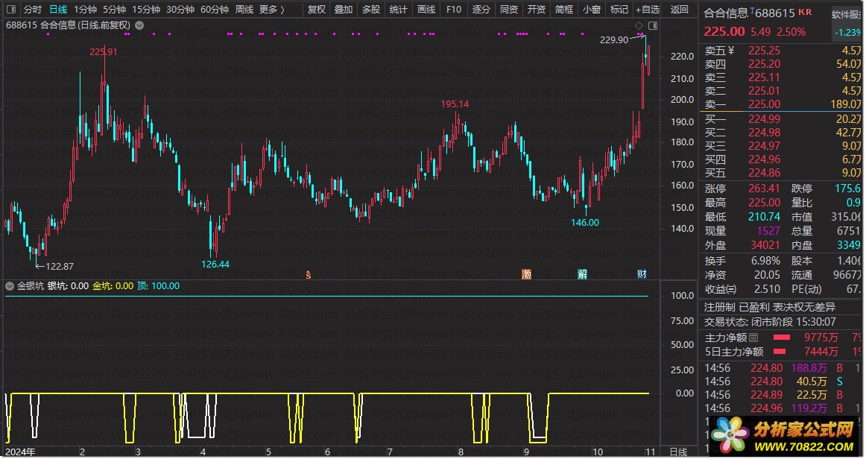The height and width of the screenshot is (459, 866).
Task: Click the ¥ symbol next to 卖五
Action: click(731, 51)
